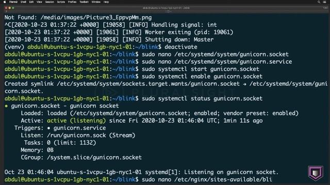The width and height of the screenshot is (330, 185).
Task: Click the 'Triggers: gunicorn.service' line
Action: tap(60, 128)
